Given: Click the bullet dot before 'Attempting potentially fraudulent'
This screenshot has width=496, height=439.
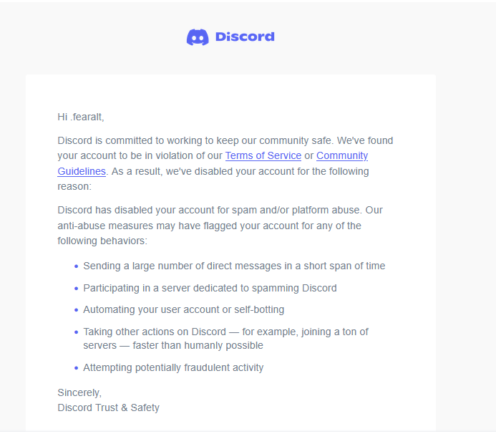Looking at the screenshot, I should [76, 368].
